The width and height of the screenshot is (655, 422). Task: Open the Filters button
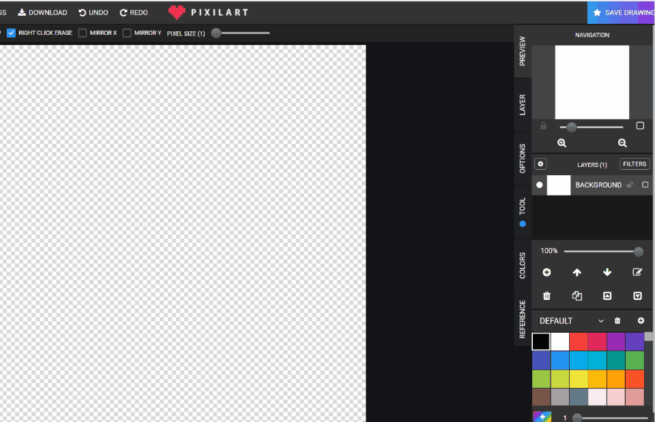(635, 164)
